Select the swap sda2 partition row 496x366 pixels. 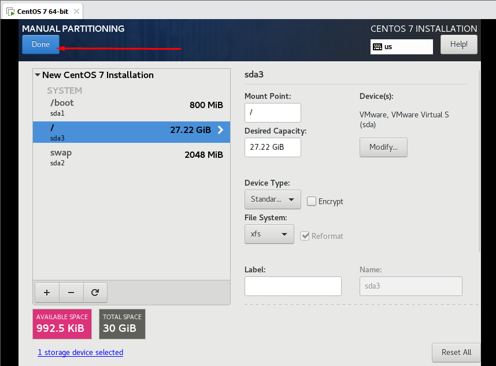click(131, 157)
